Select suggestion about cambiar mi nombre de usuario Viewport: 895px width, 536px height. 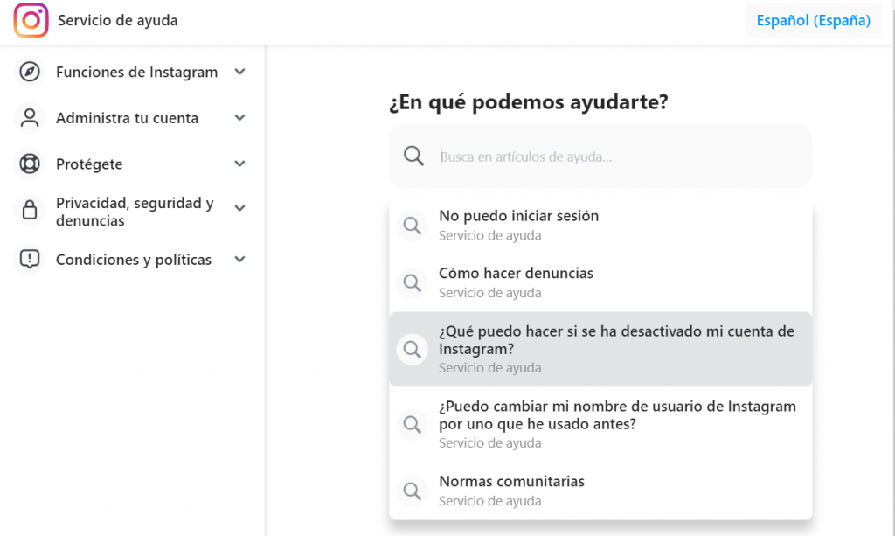pos(600,424)
